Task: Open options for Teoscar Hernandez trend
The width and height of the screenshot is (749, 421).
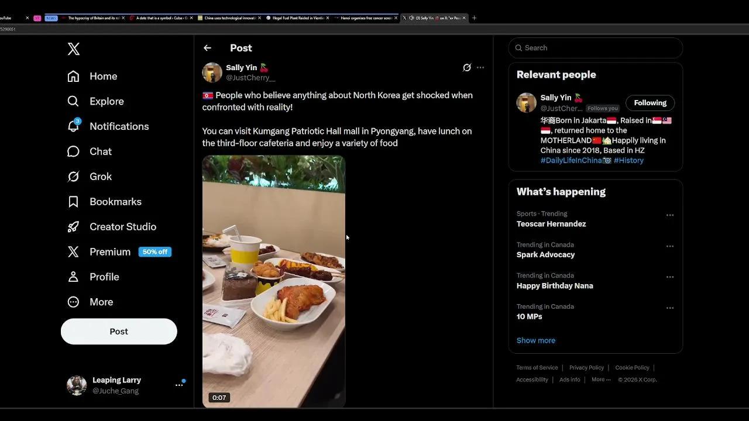Action: pos(670,215)
